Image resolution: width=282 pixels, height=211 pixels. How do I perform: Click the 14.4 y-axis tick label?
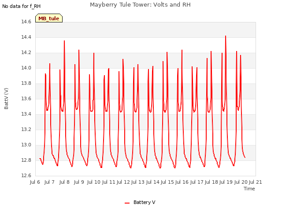pyautogui.click(x=26, y=37)
